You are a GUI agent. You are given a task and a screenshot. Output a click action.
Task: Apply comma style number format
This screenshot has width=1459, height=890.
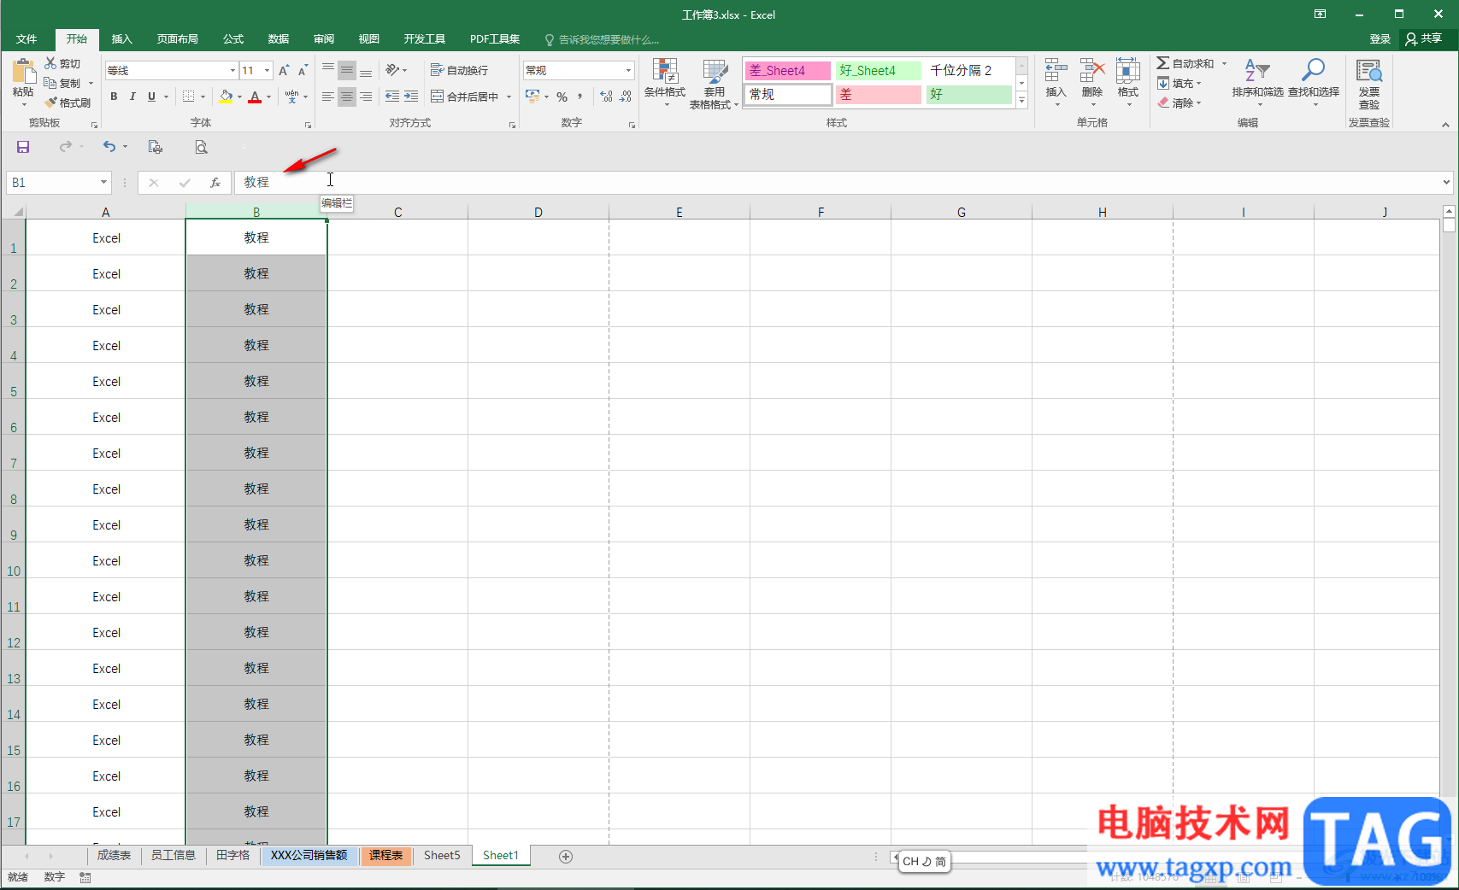pos(580,97)
